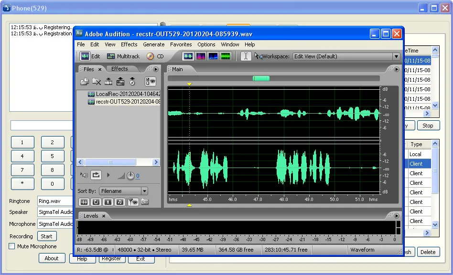Toggle Show Video Files filter button
The image size is (453, 275).
(108, 202)
